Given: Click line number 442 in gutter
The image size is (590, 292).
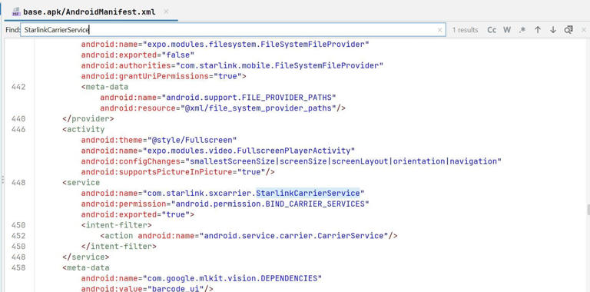Looking at the screenshot, I should [18, 87].
